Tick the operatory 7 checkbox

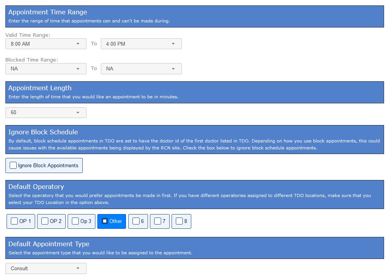157,221
